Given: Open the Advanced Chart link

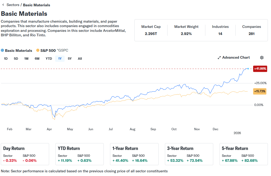Looking at the screenshot, I should pos(236,58).
